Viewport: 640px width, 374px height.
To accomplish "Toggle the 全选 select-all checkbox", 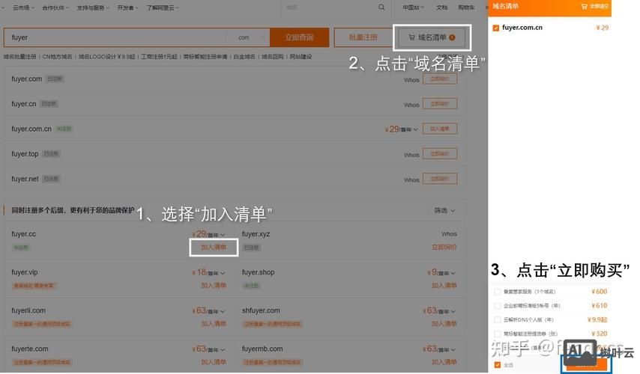I will coord(497,364).
